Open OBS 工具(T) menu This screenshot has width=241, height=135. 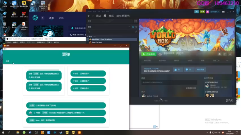tap(49, 42)
